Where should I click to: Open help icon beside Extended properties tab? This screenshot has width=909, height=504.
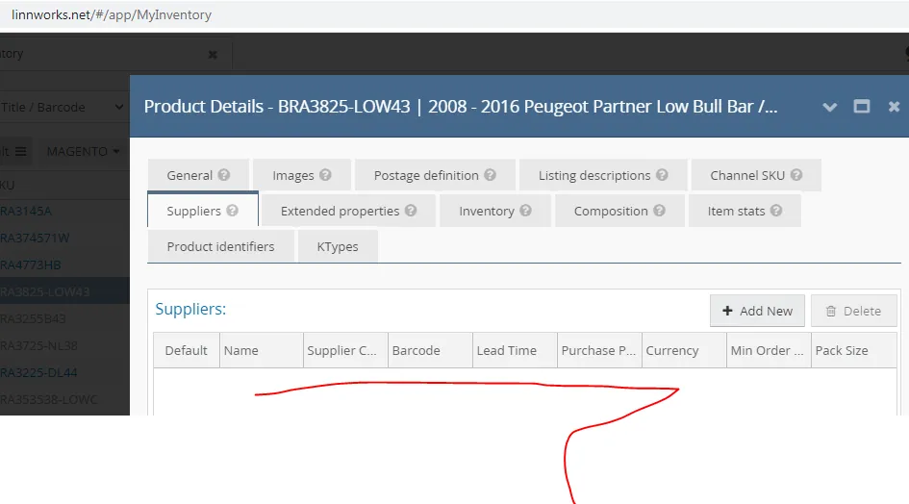pyautogui.click(x=411, y=211)
